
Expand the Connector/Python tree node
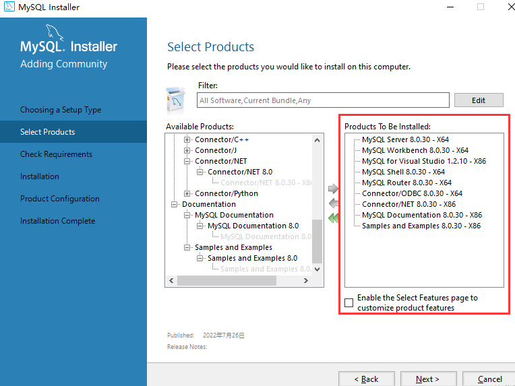coord(187,193)
